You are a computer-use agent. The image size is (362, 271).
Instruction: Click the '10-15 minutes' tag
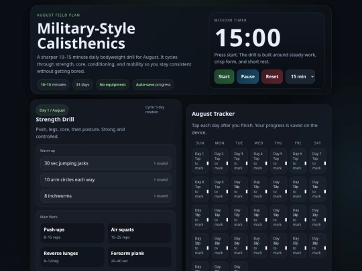point(54,84)
